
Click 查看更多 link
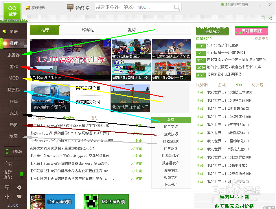point(262,39)
